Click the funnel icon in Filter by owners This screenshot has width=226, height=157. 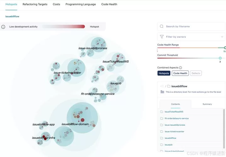162,37
